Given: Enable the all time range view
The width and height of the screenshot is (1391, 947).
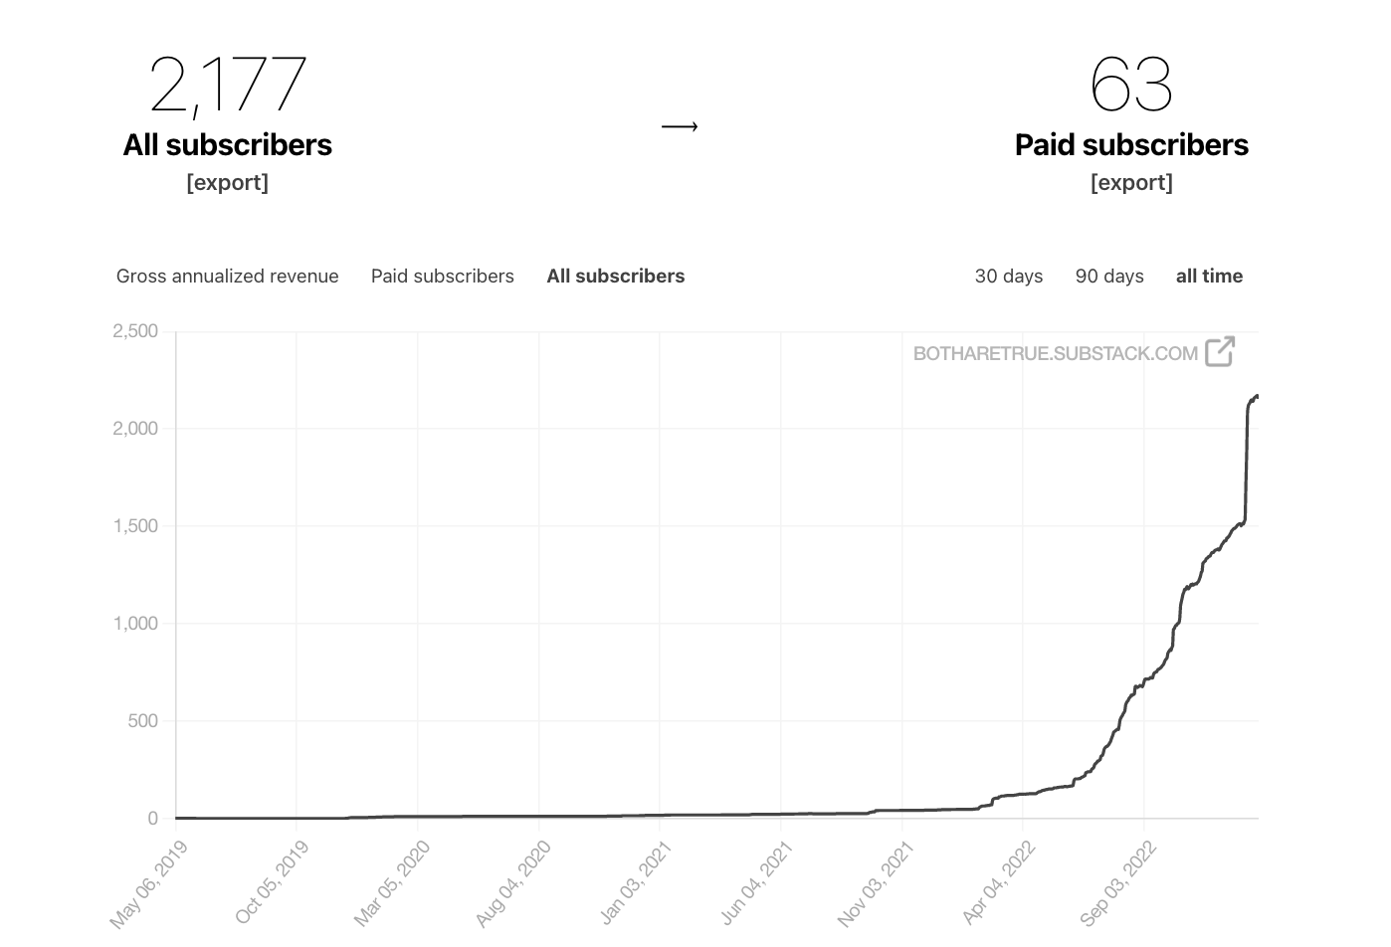Looking at the screenshot, I should (x=1209, y=276).
